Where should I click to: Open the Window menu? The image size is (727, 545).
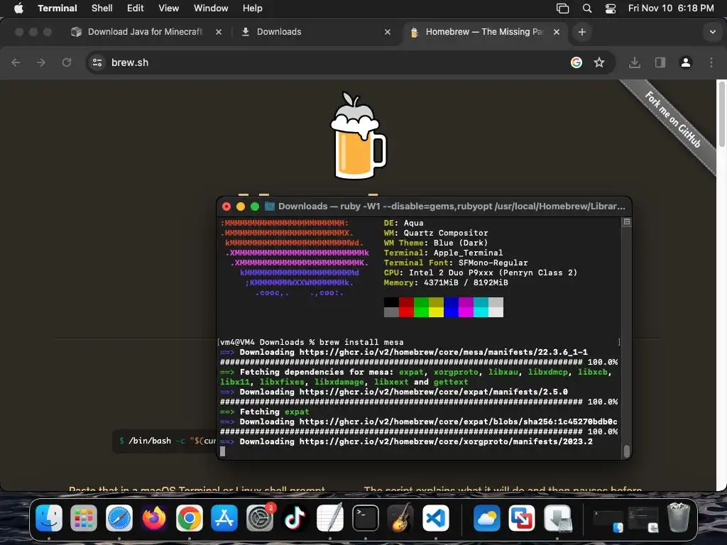click(x=211, y=8)
